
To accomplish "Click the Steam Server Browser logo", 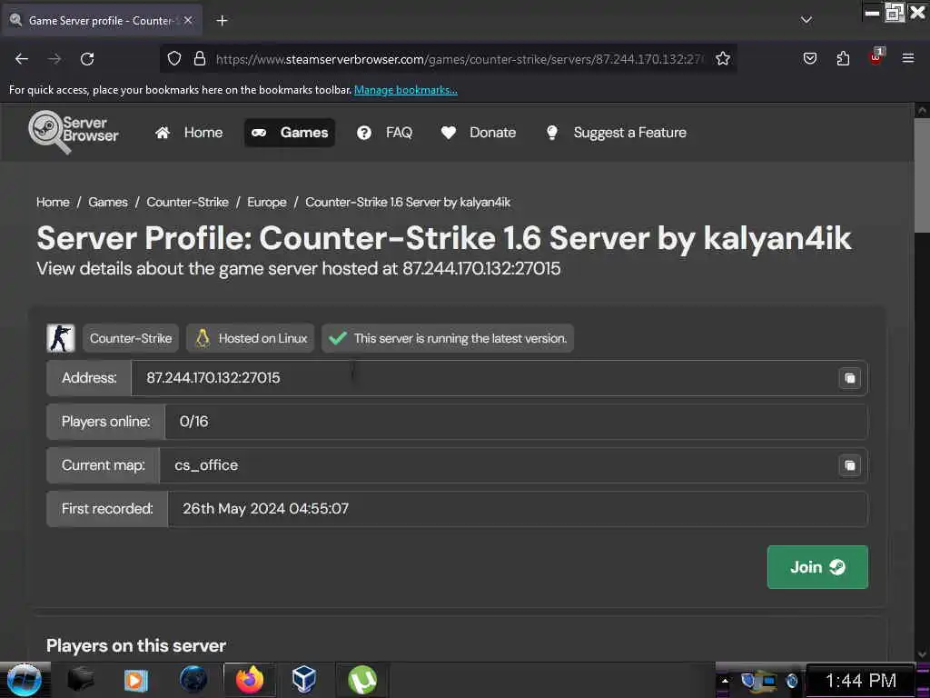I will (74, 132).
